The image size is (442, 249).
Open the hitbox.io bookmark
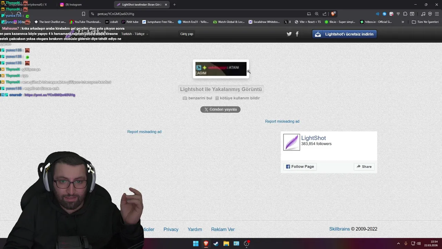tap(376, 22)
